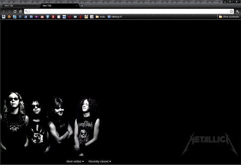Minimize the browser window
The image size is (241, 165).
pyautogui.click(x=225, y=2)
